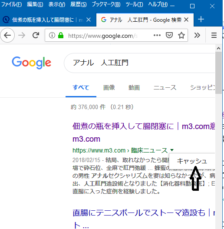Open the 表示(V) menu

(57, 4)
